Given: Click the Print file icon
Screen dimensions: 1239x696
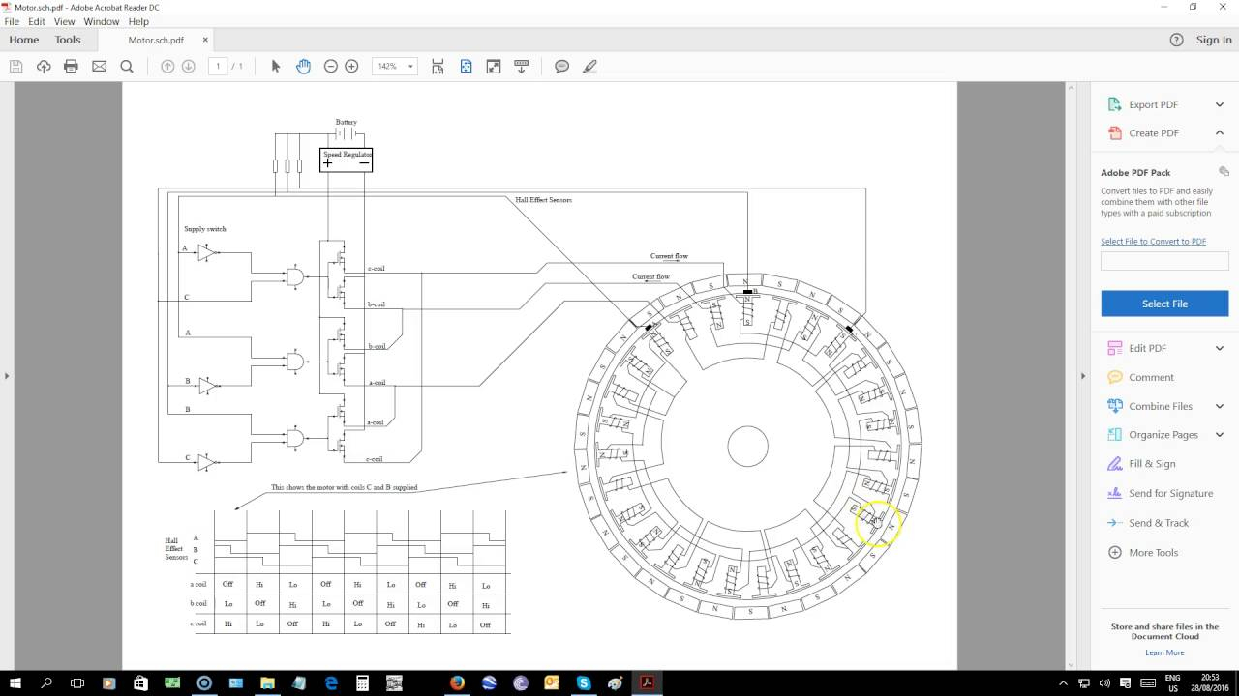Looking at the screenshot, I should tap(71, 66).
